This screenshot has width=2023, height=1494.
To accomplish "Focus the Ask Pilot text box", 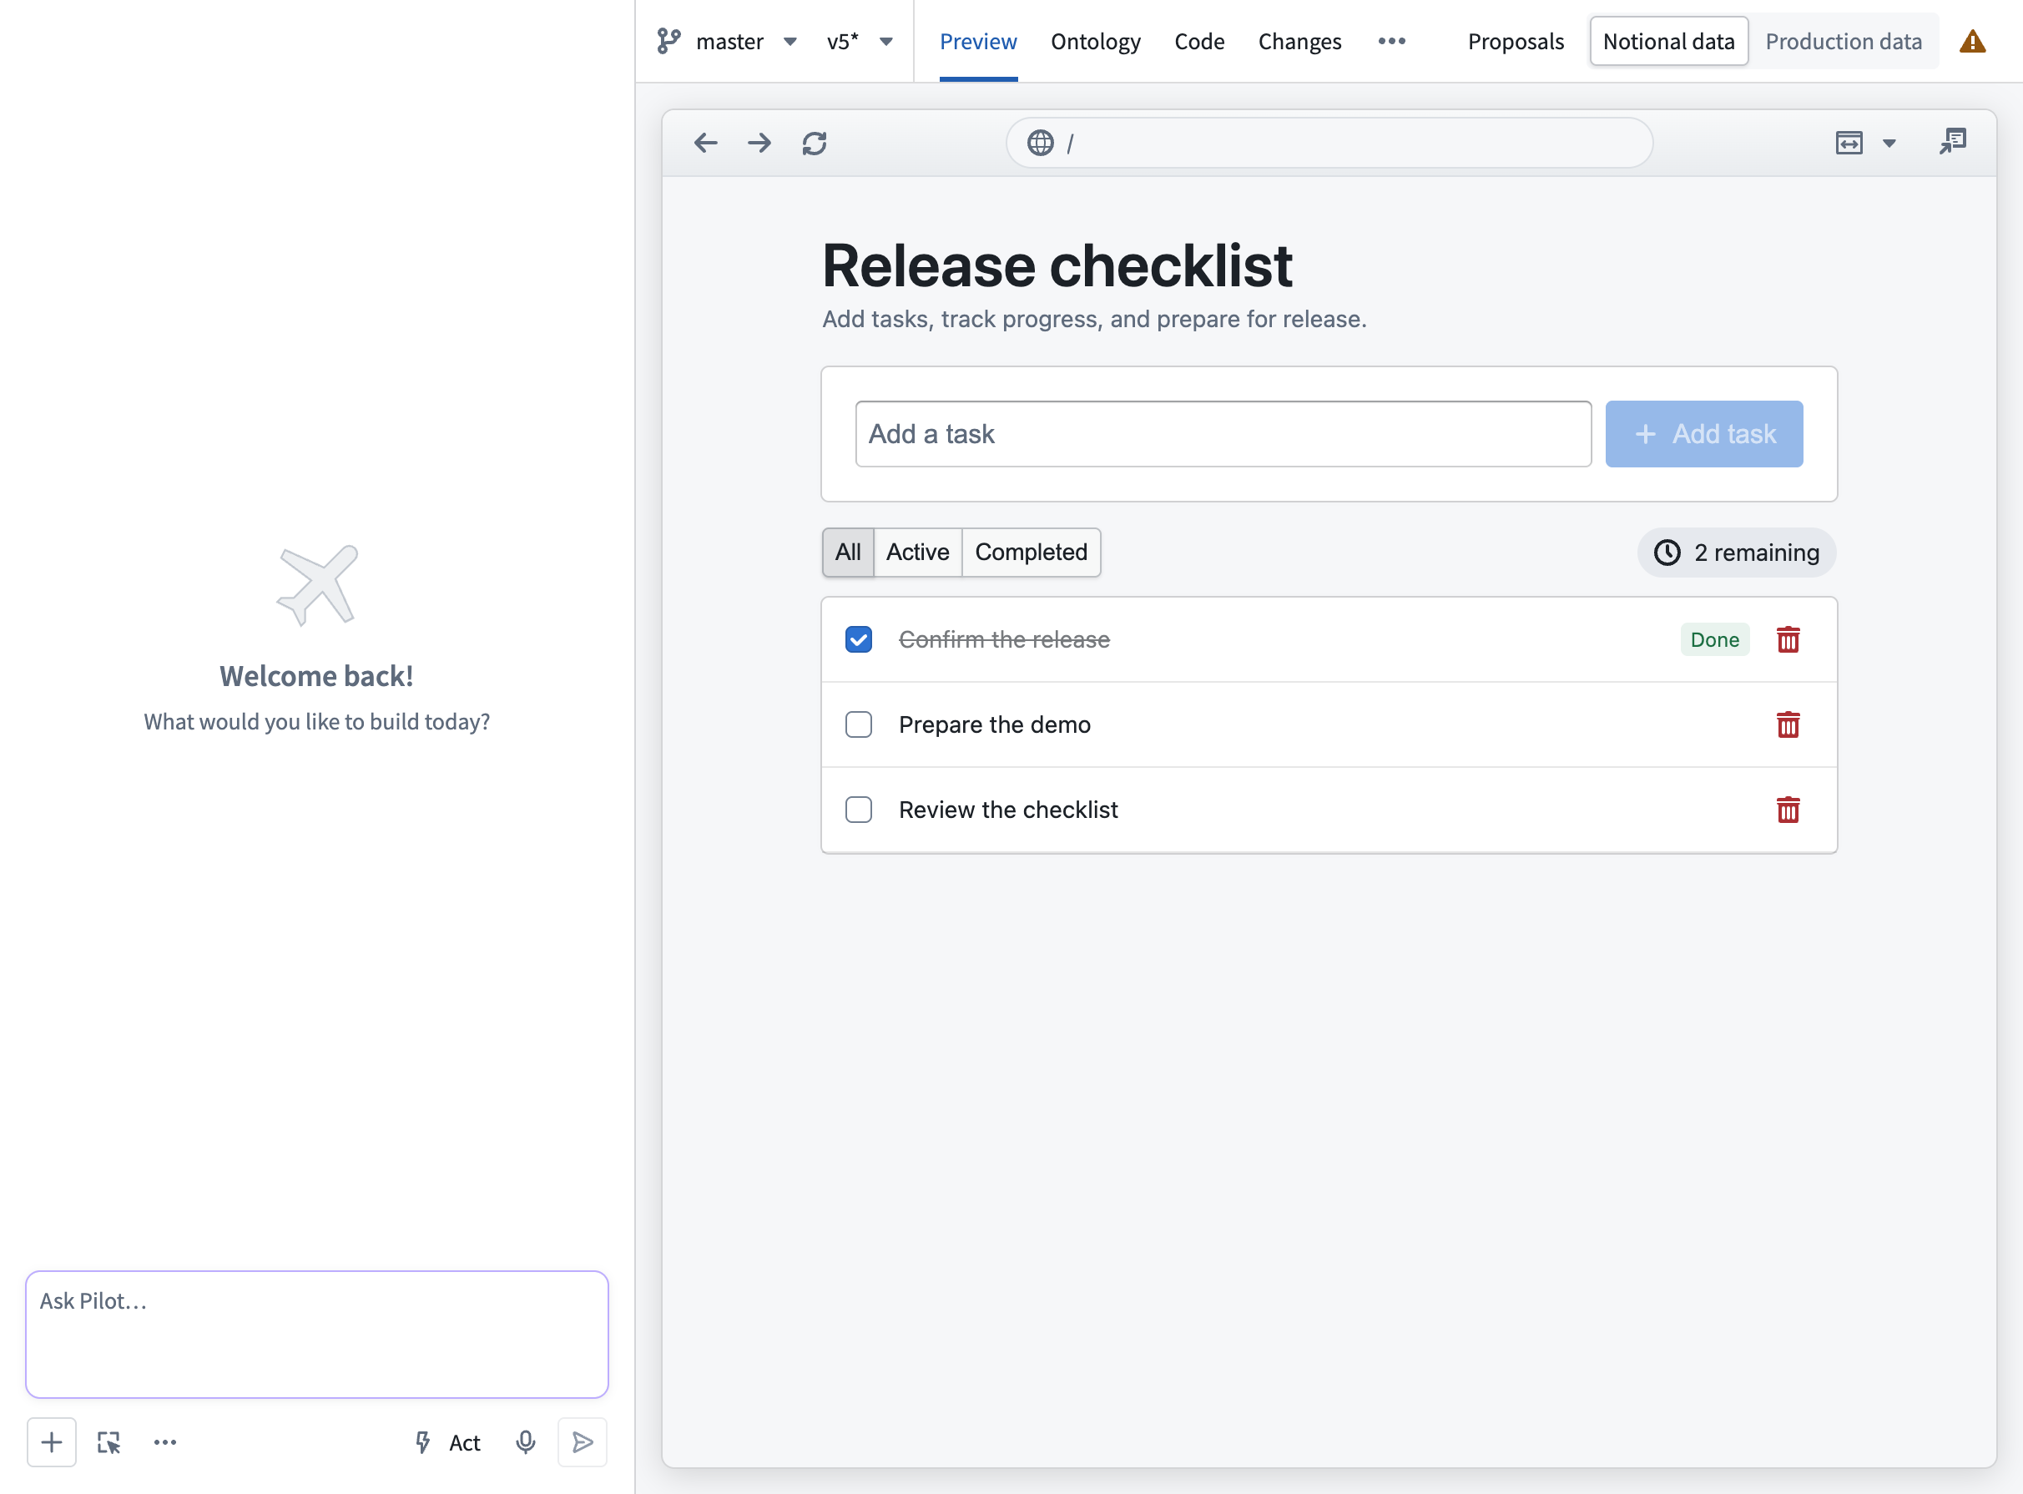I will [x=316, y=1334].
